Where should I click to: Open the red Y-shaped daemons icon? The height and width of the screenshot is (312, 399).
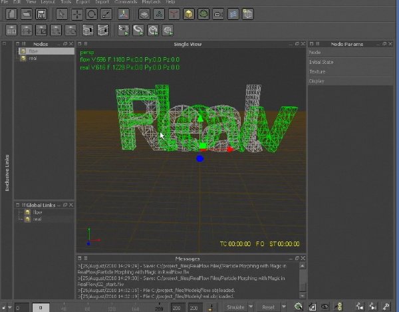[x=174, y=14]
